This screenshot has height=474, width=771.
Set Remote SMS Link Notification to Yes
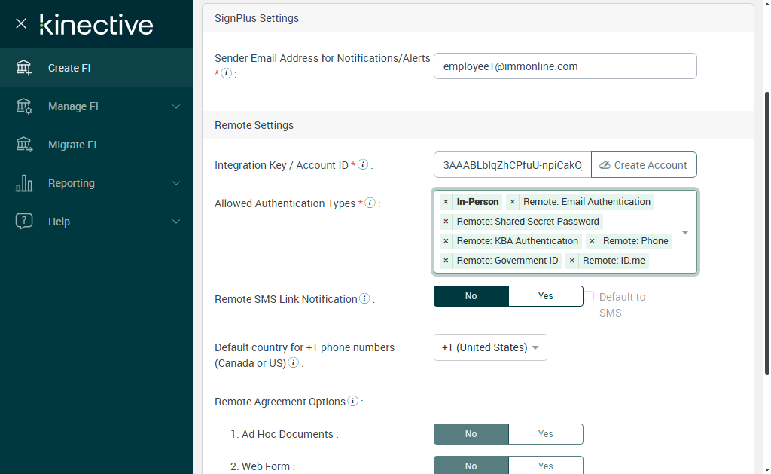tap(546, 296)
